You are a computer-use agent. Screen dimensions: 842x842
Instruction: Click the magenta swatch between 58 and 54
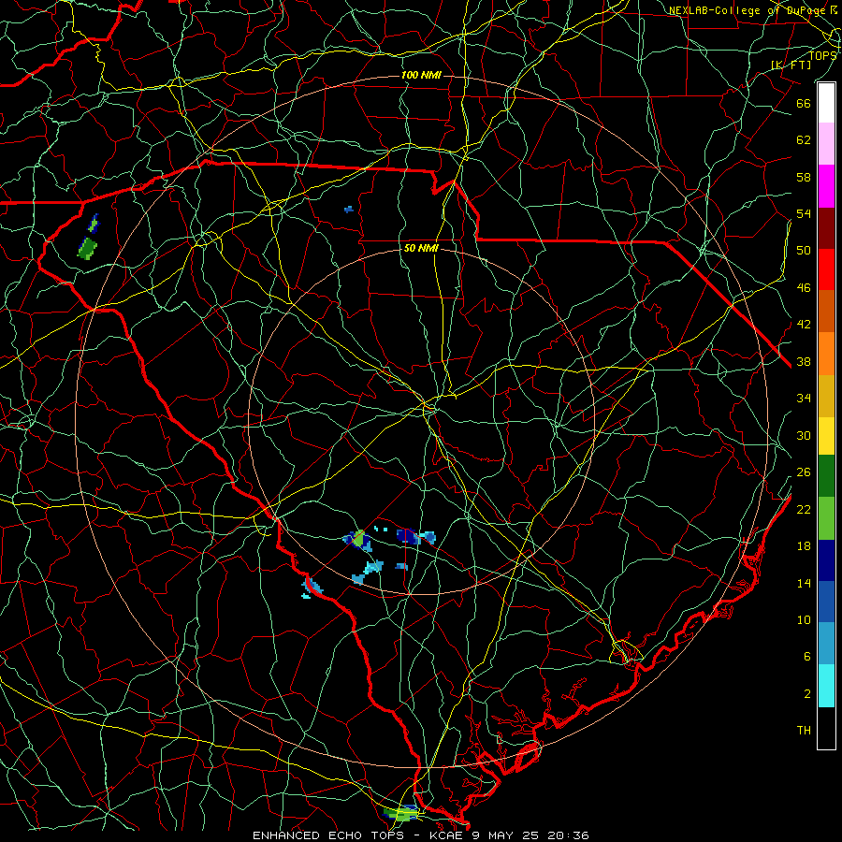pos(826,186)
